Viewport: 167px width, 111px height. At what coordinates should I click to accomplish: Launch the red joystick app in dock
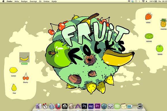pos(45,106)
